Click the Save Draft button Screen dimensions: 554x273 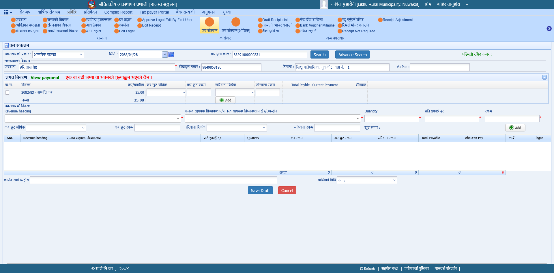pos(260,190)
